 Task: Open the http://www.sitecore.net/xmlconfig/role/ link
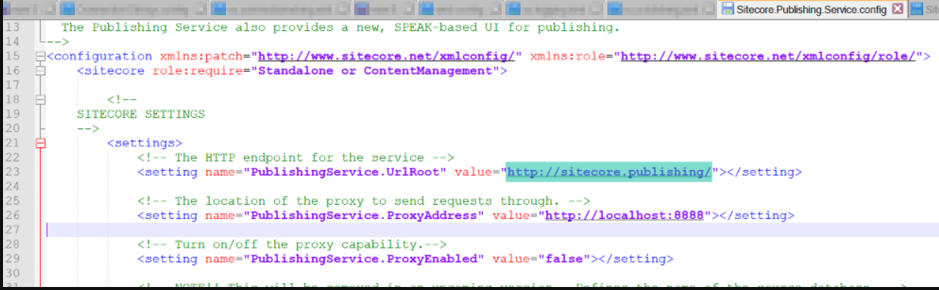(x=768, y=57)
